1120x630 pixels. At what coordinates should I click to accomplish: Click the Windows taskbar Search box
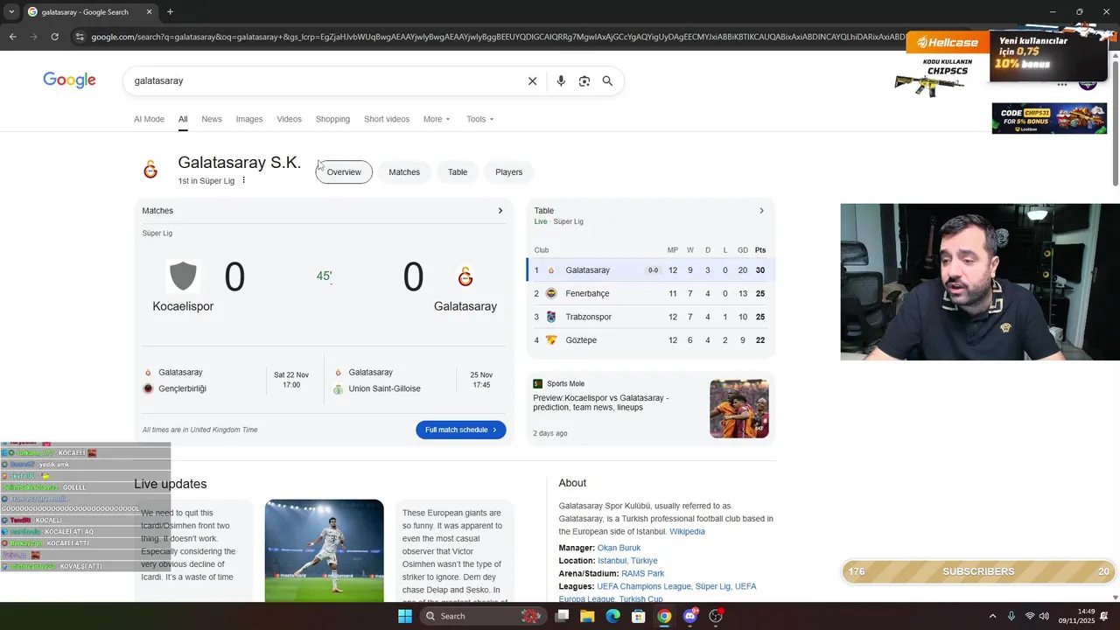(484, 616)
